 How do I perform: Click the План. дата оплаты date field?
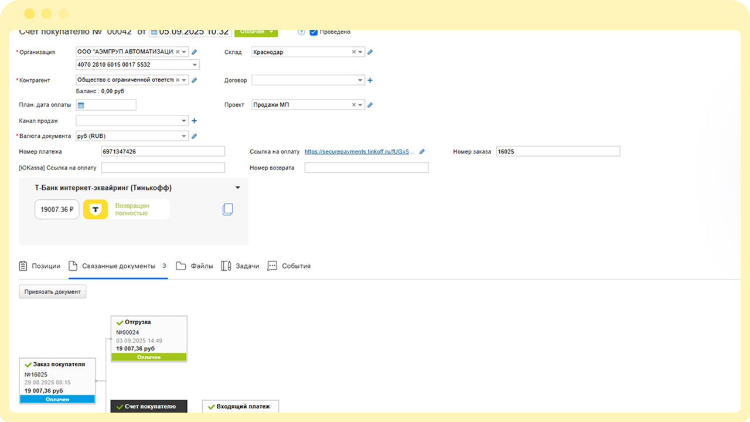pos(106,105)
